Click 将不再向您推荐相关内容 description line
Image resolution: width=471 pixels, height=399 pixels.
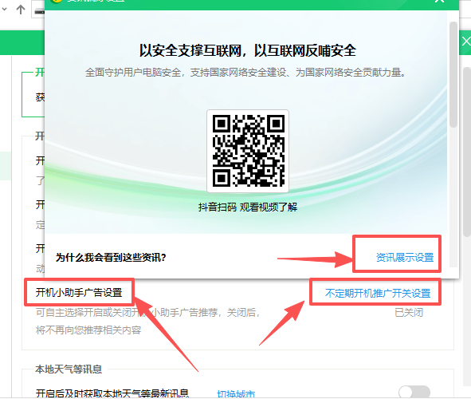88,330
